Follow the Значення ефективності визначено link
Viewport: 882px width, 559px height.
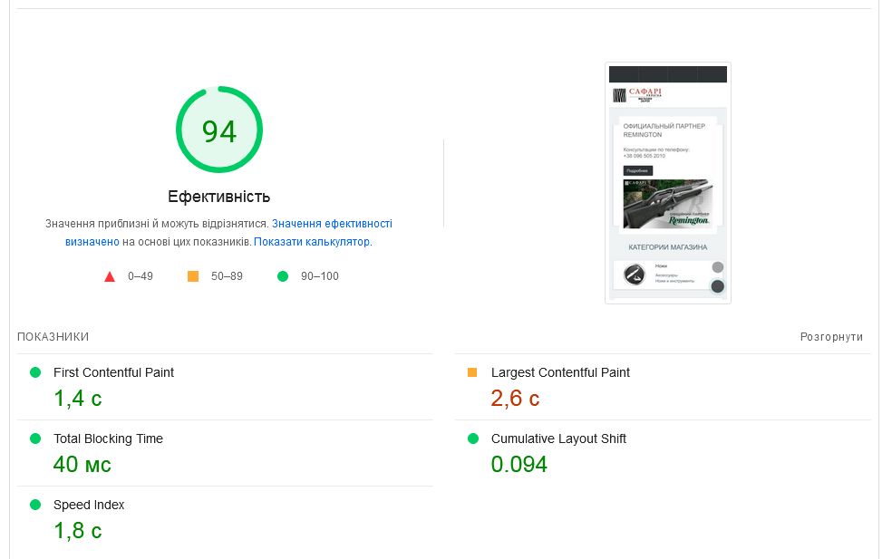tap(332, 224)
